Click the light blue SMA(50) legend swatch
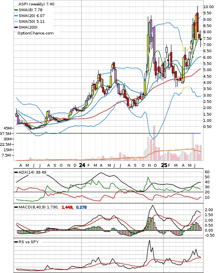The width and height of the screenshot is (219, 273). [x=16, y=22]
